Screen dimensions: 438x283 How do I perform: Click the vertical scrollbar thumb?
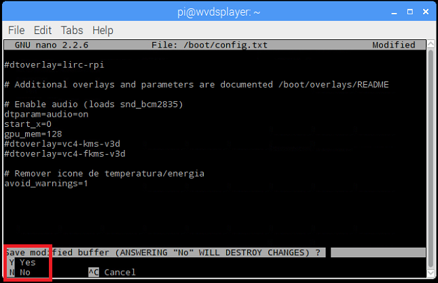coord(431,158)
